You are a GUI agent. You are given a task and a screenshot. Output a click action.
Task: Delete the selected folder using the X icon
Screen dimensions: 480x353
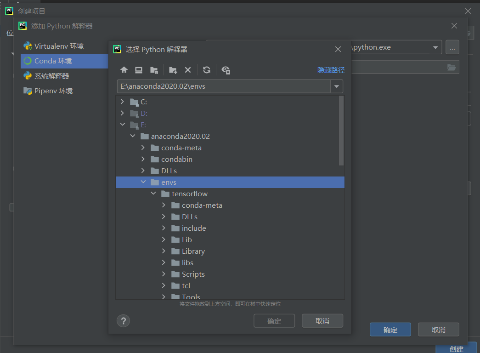pos(188,70)
